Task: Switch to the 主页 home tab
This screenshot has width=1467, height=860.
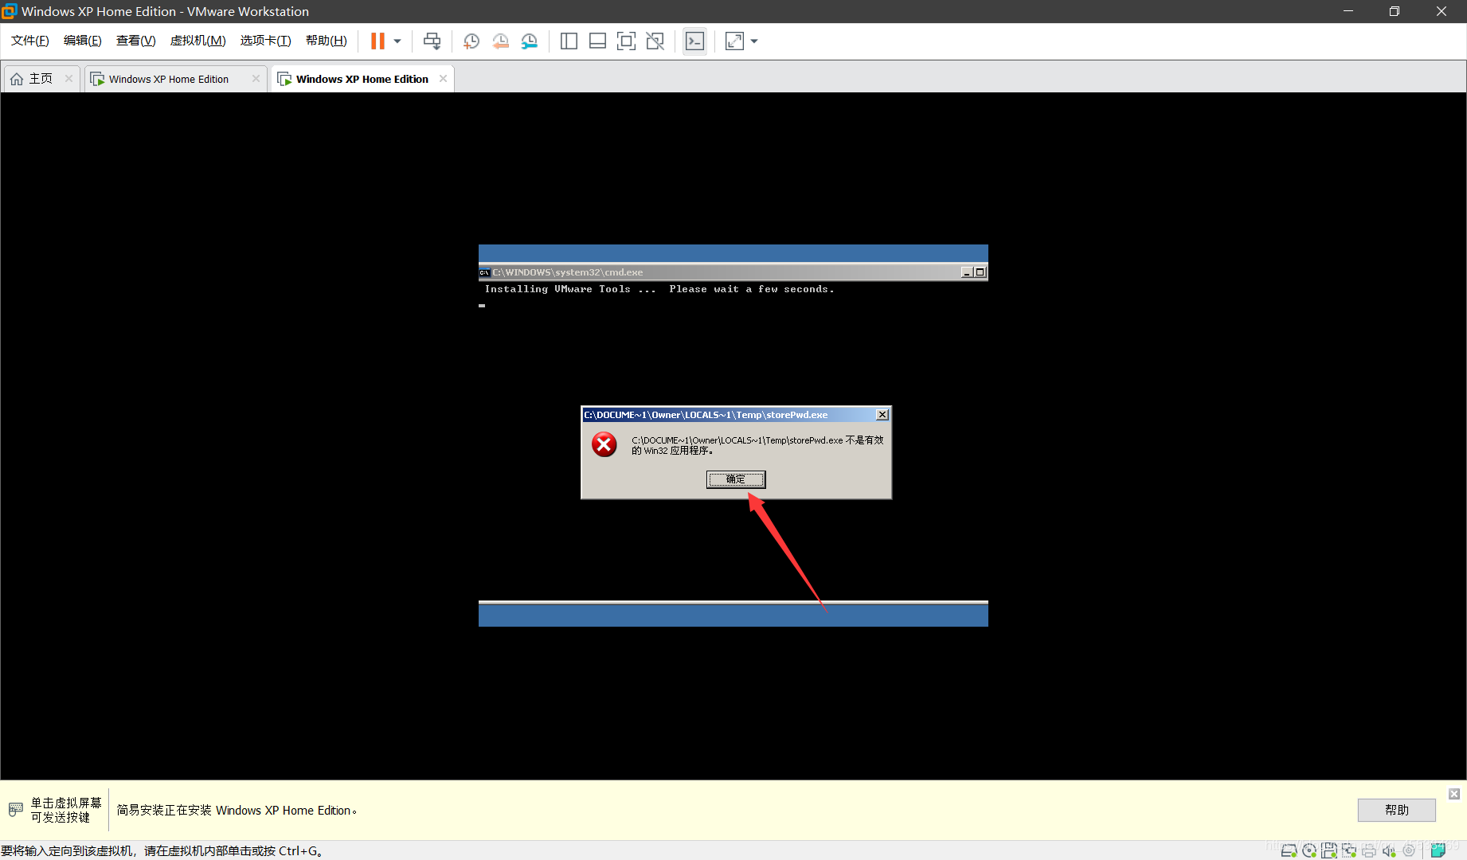Action: point(41,79)
